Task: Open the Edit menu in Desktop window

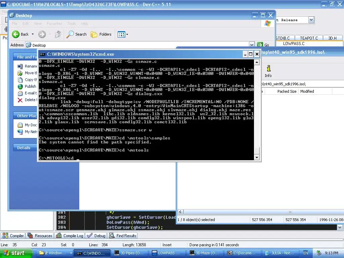Action: coord(26,24)
